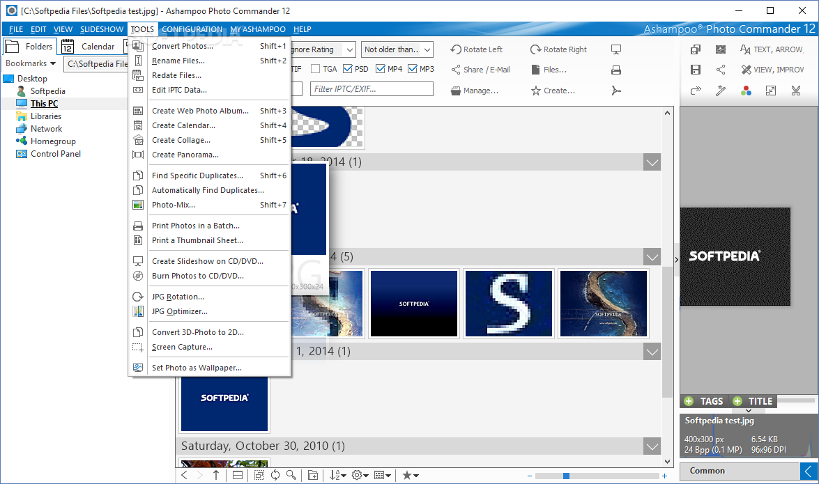Open the gear settings dropdown
The height and width of the screenshot is (484, 819).
coord(360,475)
